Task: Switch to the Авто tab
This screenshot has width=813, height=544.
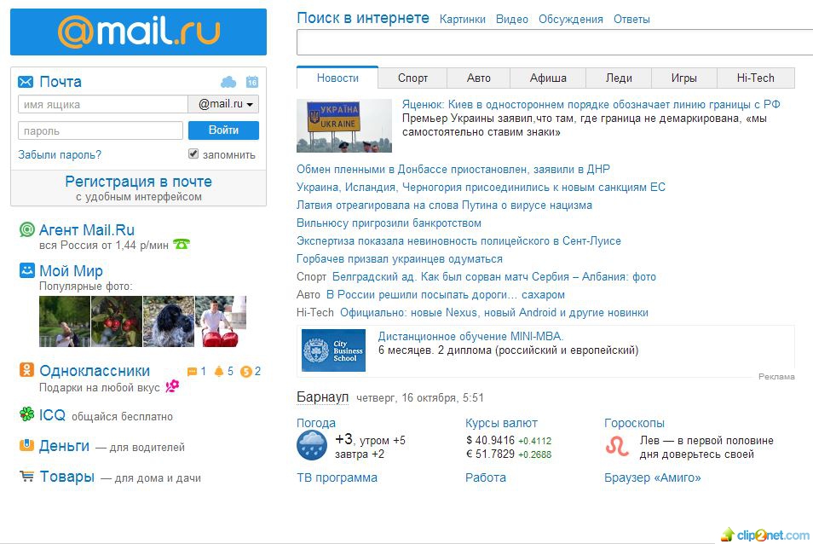Action: pos(479,78)
